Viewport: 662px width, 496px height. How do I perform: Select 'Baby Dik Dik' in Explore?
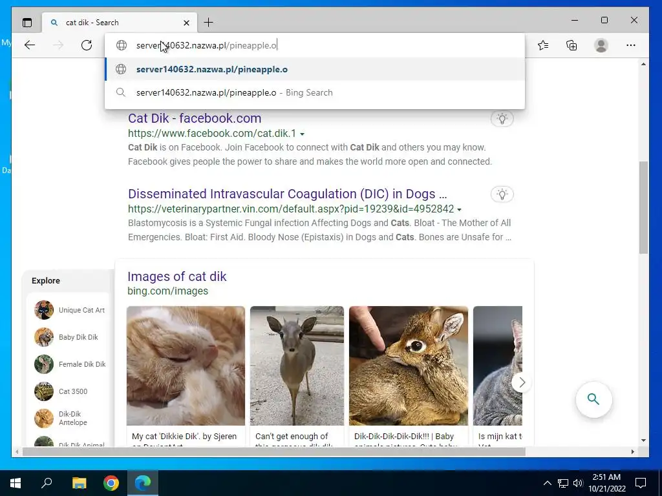click(67, 337)
